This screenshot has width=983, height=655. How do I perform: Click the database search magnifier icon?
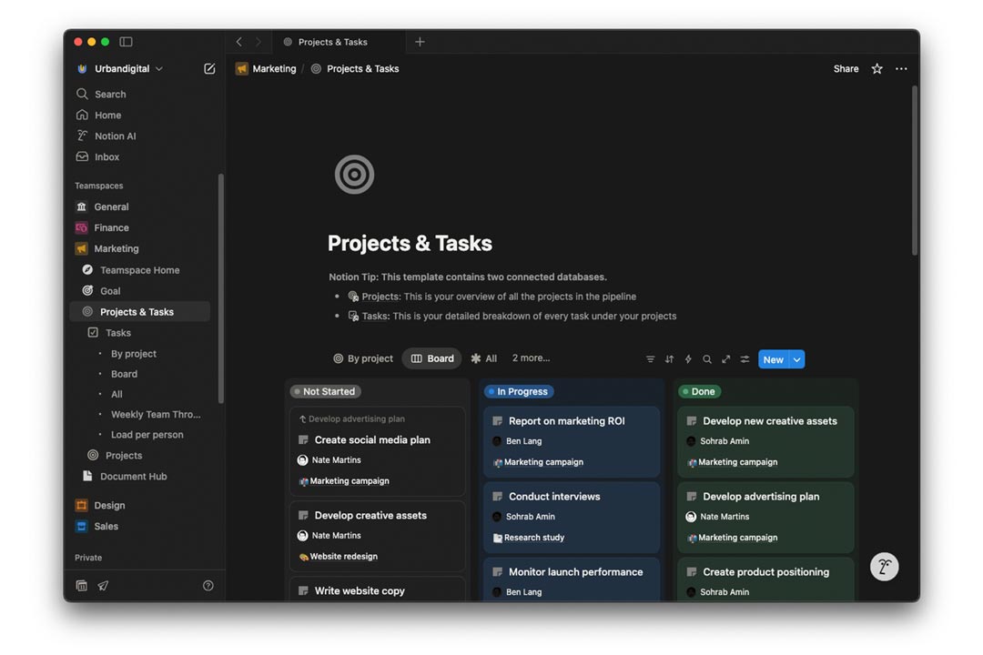(x=707, y=359)
